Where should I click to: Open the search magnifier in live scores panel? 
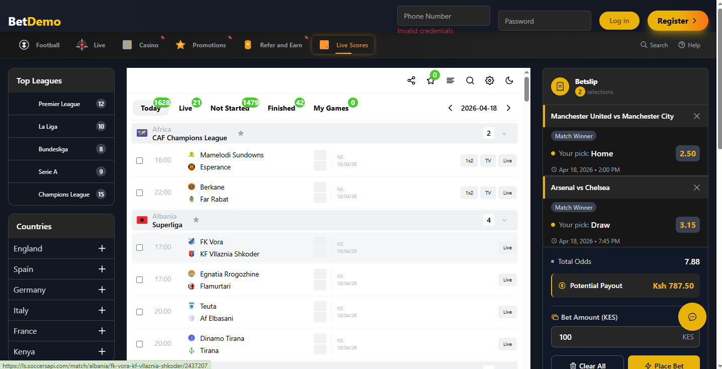tap(470, 80)
